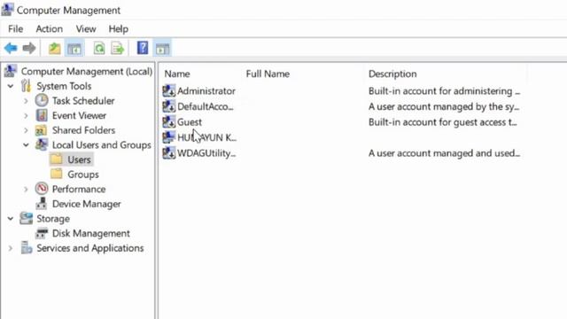Click 'Built-in account for administering' description

(444, 90)
